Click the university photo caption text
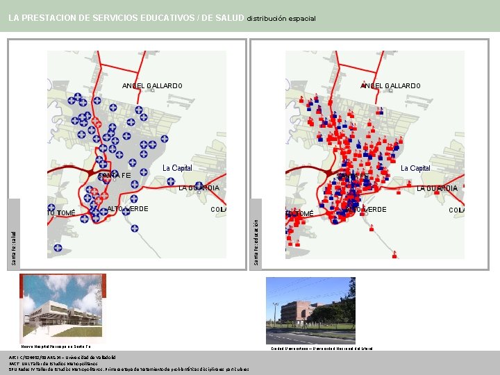 click(x=322, y=349)
